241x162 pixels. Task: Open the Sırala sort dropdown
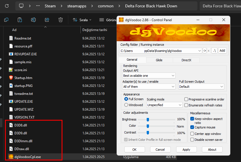[x=82, y=20]
